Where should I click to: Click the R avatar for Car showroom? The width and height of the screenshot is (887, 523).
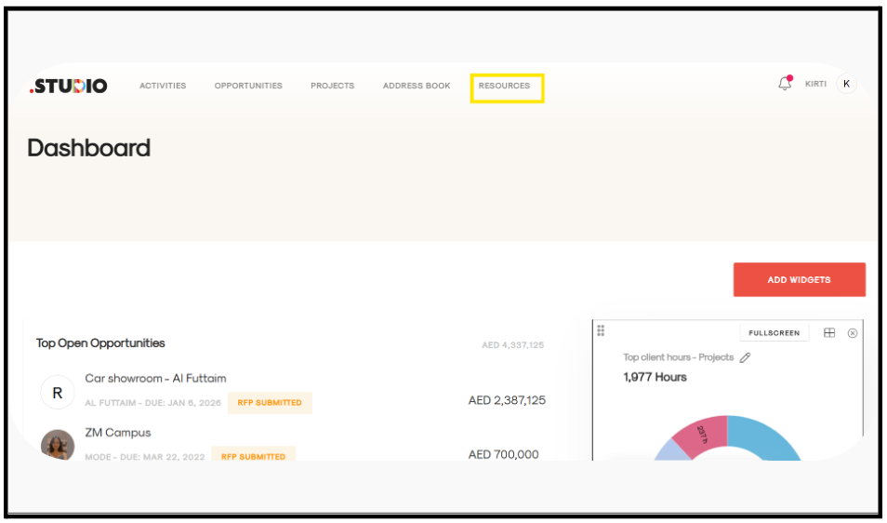(x=57, y=394)
